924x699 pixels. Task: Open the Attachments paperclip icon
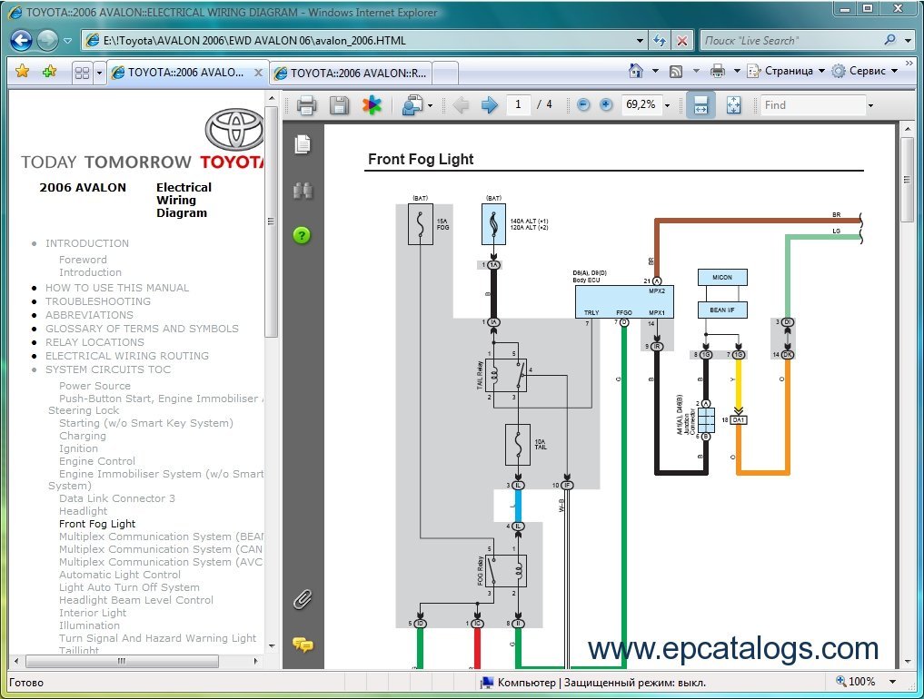[303, 599]
